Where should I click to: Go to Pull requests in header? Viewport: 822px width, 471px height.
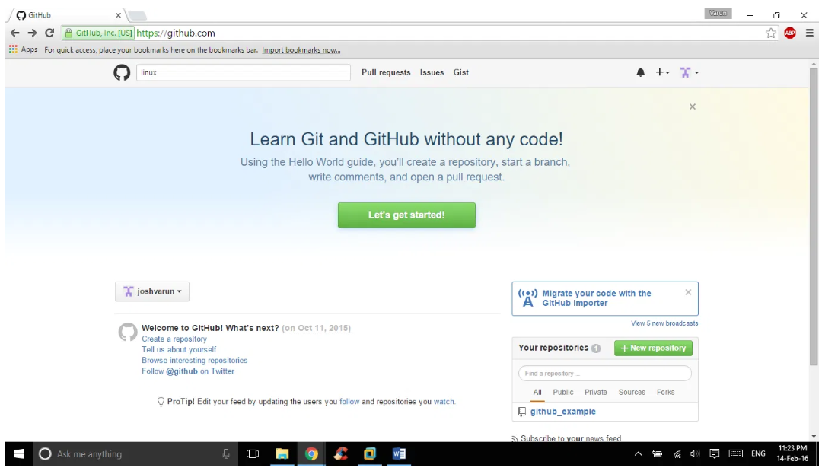click(x=386, y=72)
